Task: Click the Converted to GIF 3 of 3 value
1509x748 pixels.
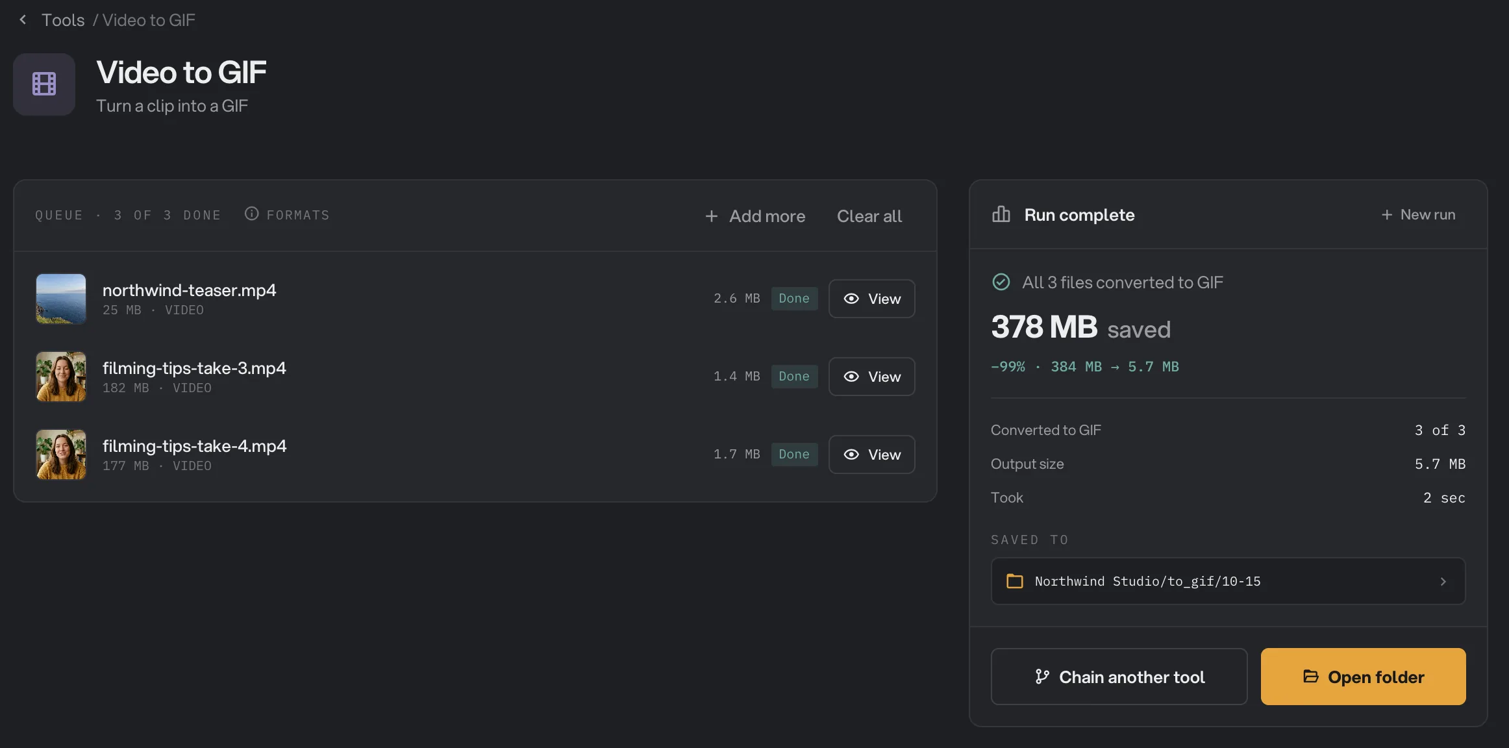Action: tap(1440, 430)
